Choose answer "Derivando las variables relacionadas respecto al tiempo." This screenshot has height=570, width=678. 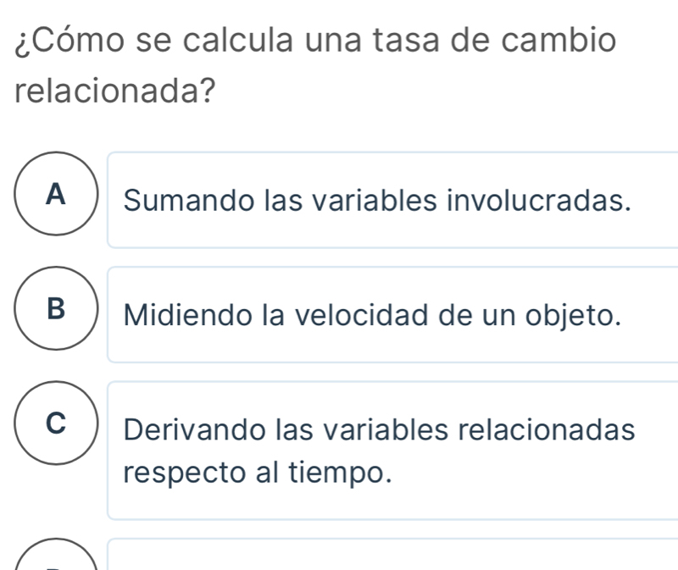point(377,450)
